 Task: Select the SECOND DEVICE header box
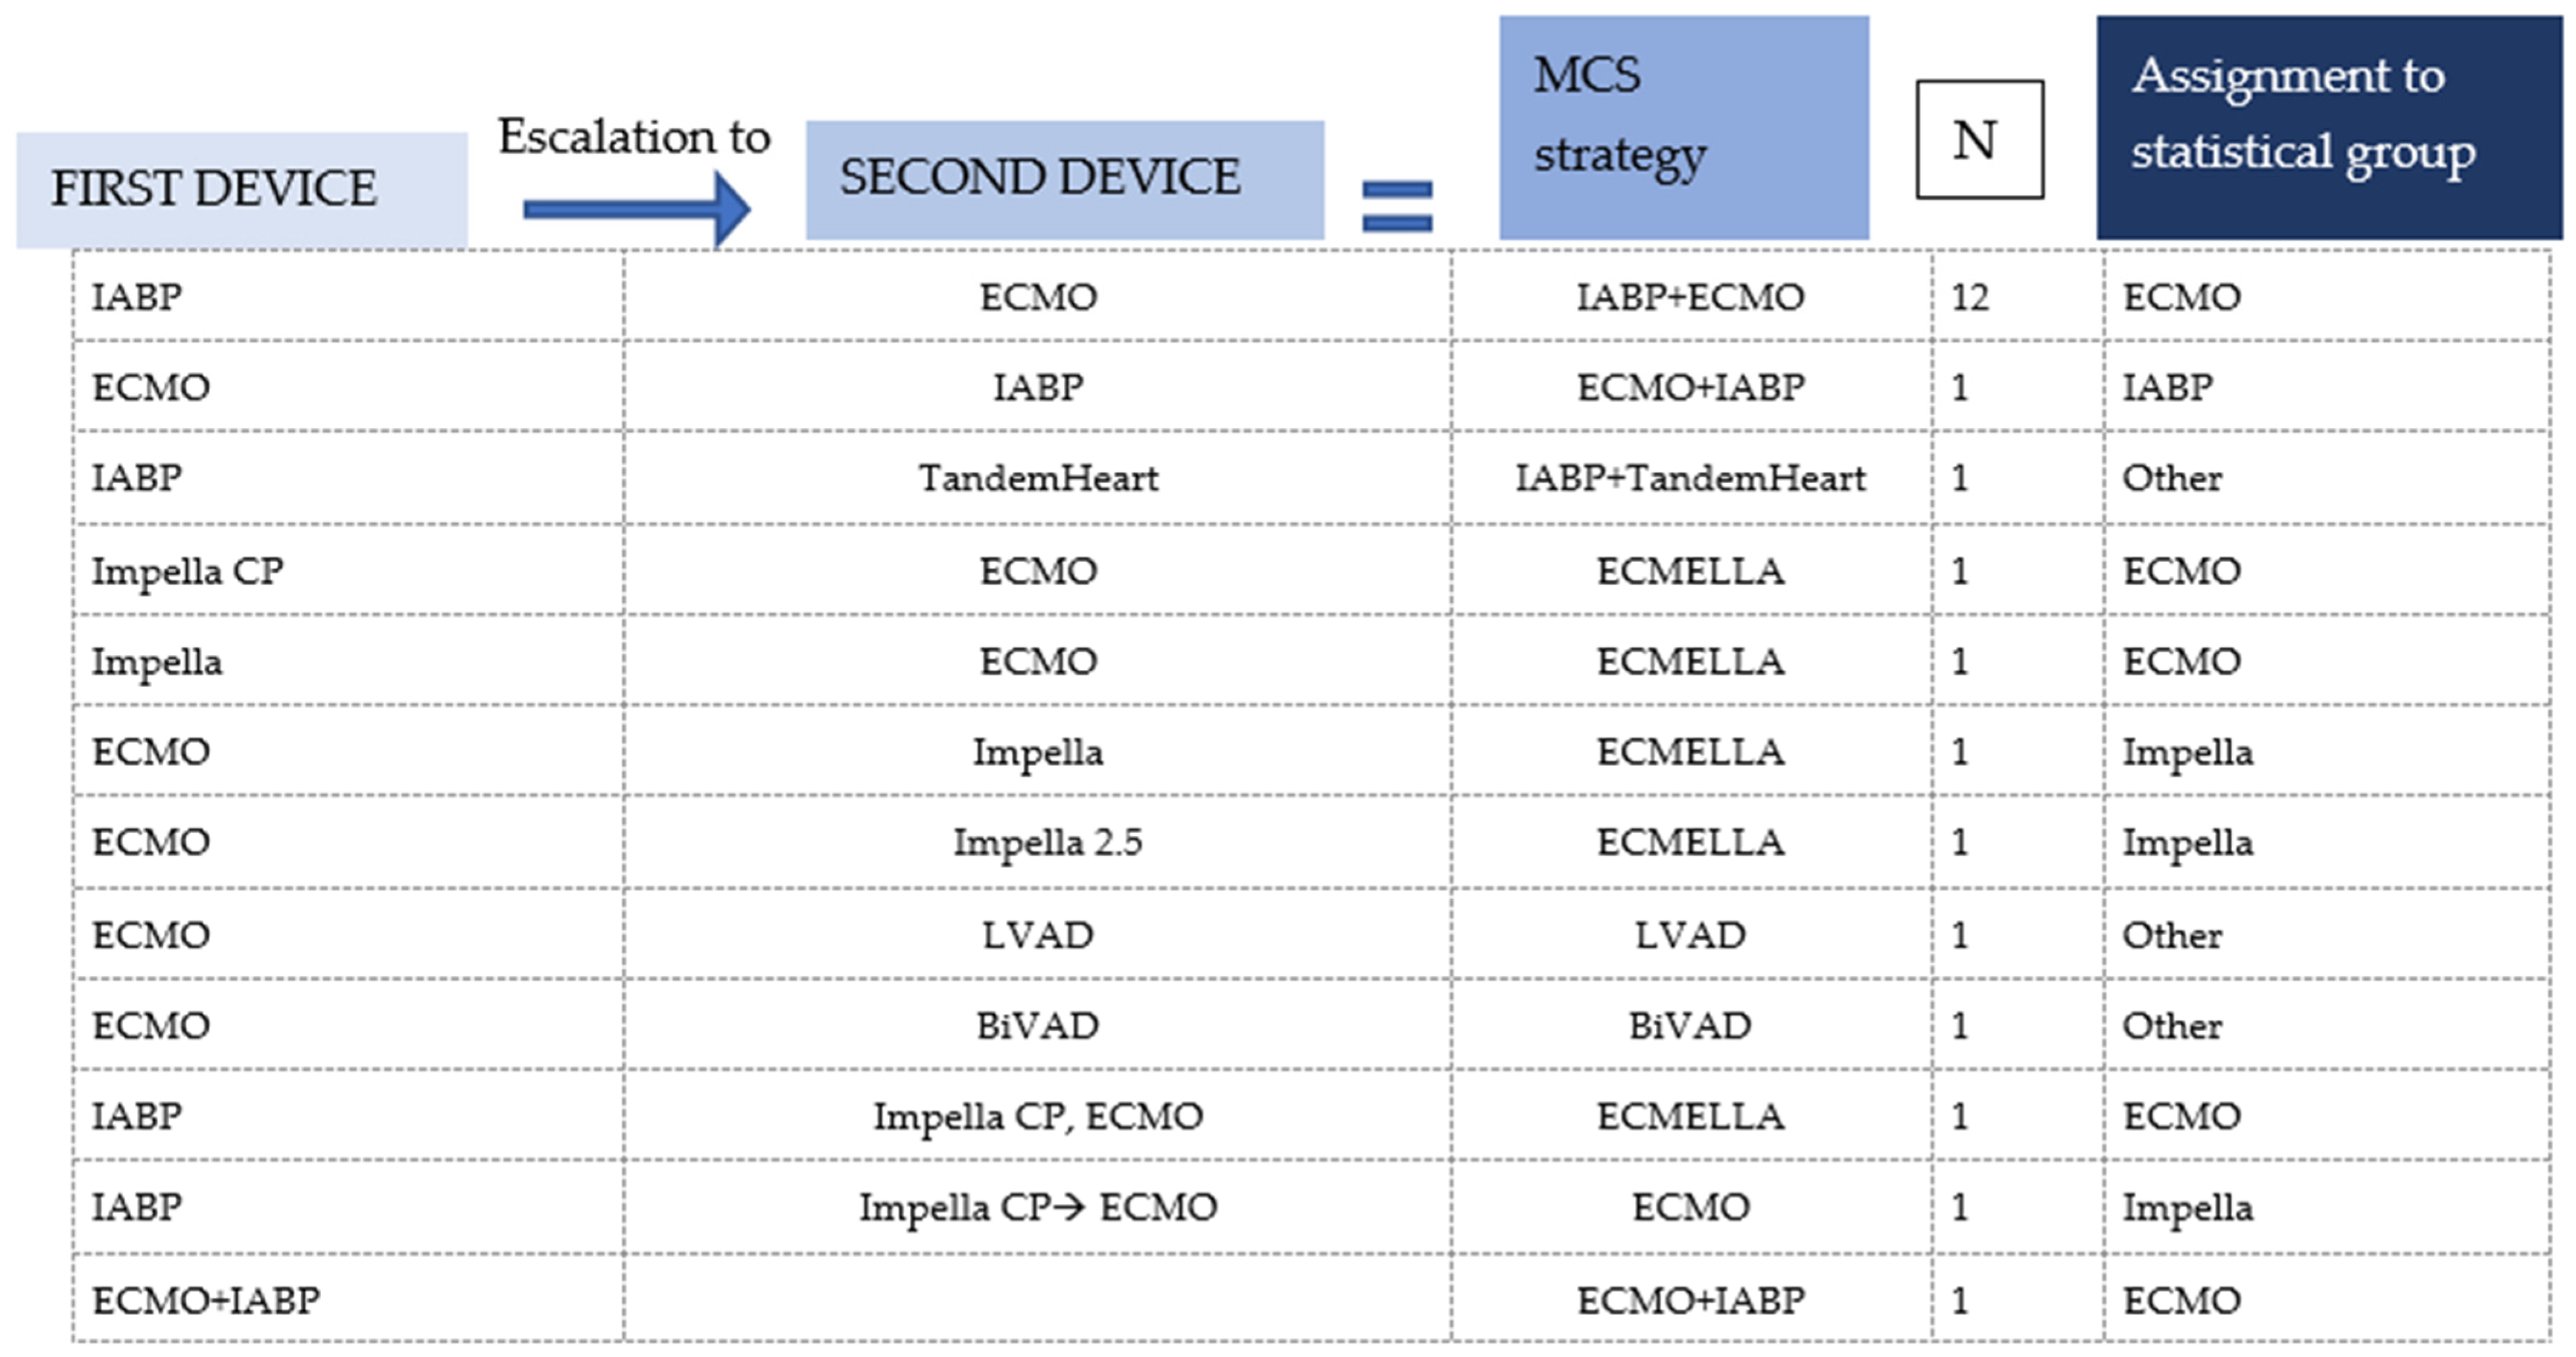click(1064, 179)
